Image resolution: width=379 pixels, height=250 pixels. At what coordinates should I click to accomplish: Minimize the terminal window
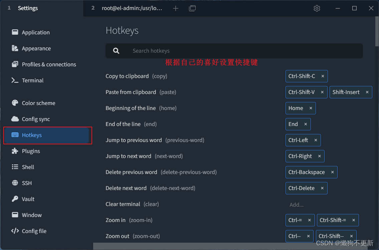(x=338, y=8)
